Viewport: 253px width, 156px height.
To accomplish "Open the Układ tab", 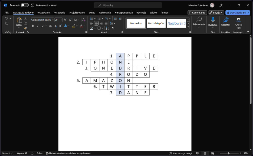I will [92, 13].
